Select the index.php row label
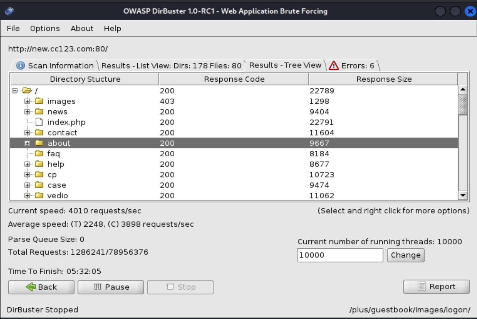 pyautogui.click(x=66, y=122)
